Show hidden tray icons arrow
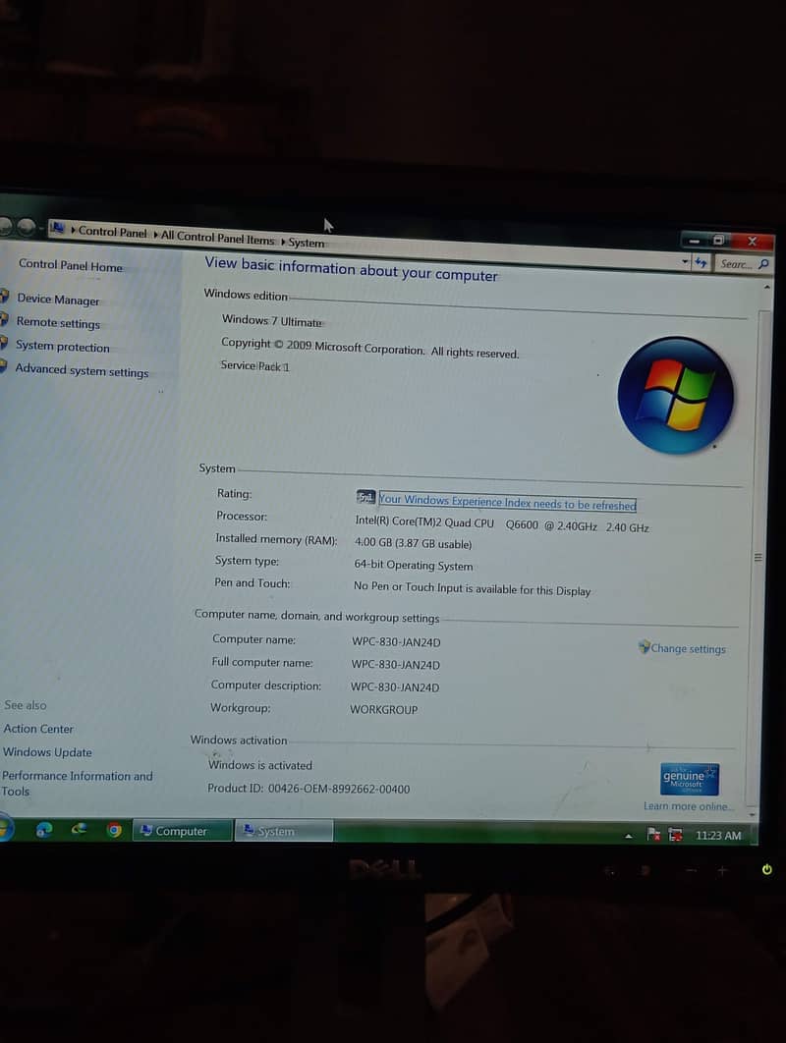Viewport: 786px width, 1043px height. [628, 836]
